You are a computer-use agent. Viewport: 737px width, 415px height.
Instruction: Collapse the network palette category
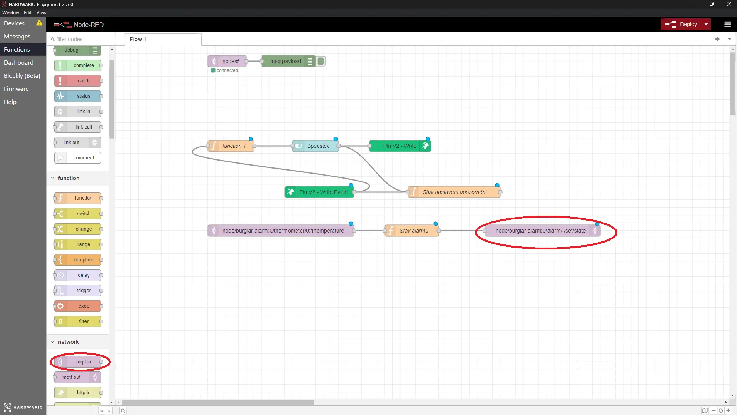tap(77, 342)
